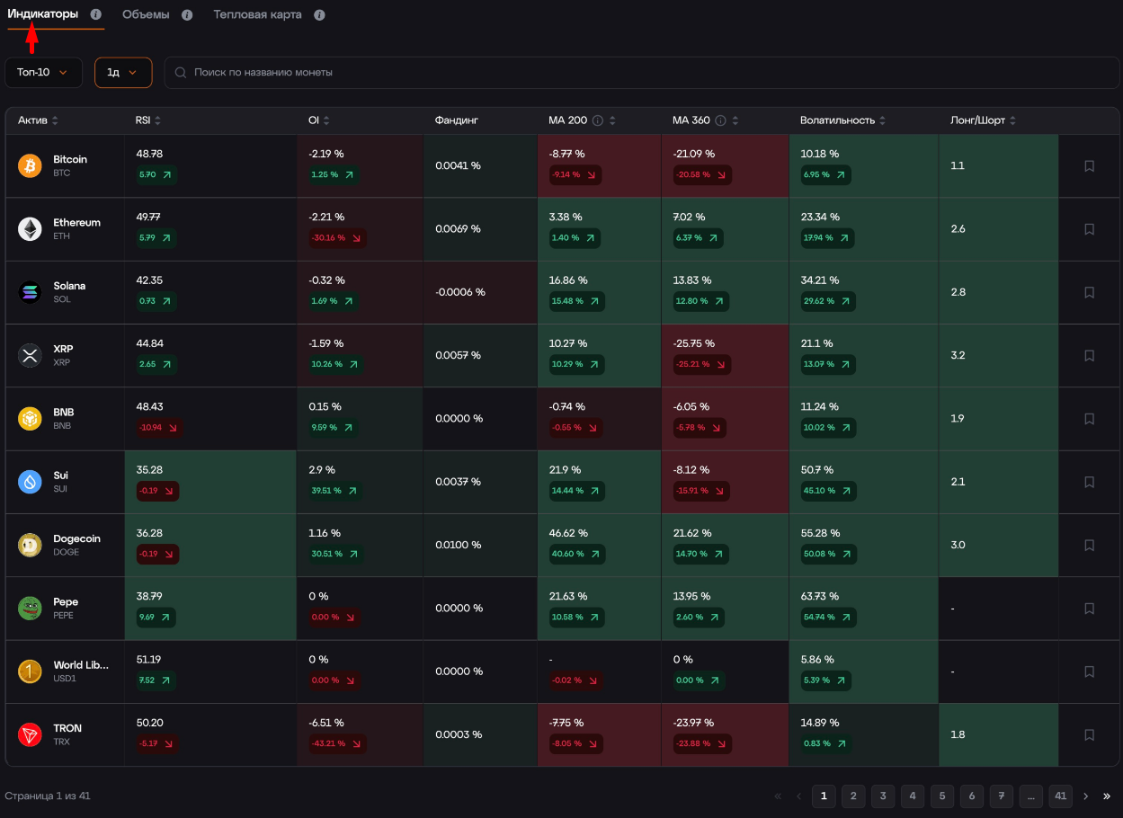This screenshot has height=818, width=1123.
Task: Click the Dogecoin coin logo
Action: click(x=30, y=545)
